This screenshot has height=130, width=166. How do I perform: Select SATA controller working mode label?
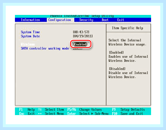coord(45,48)
